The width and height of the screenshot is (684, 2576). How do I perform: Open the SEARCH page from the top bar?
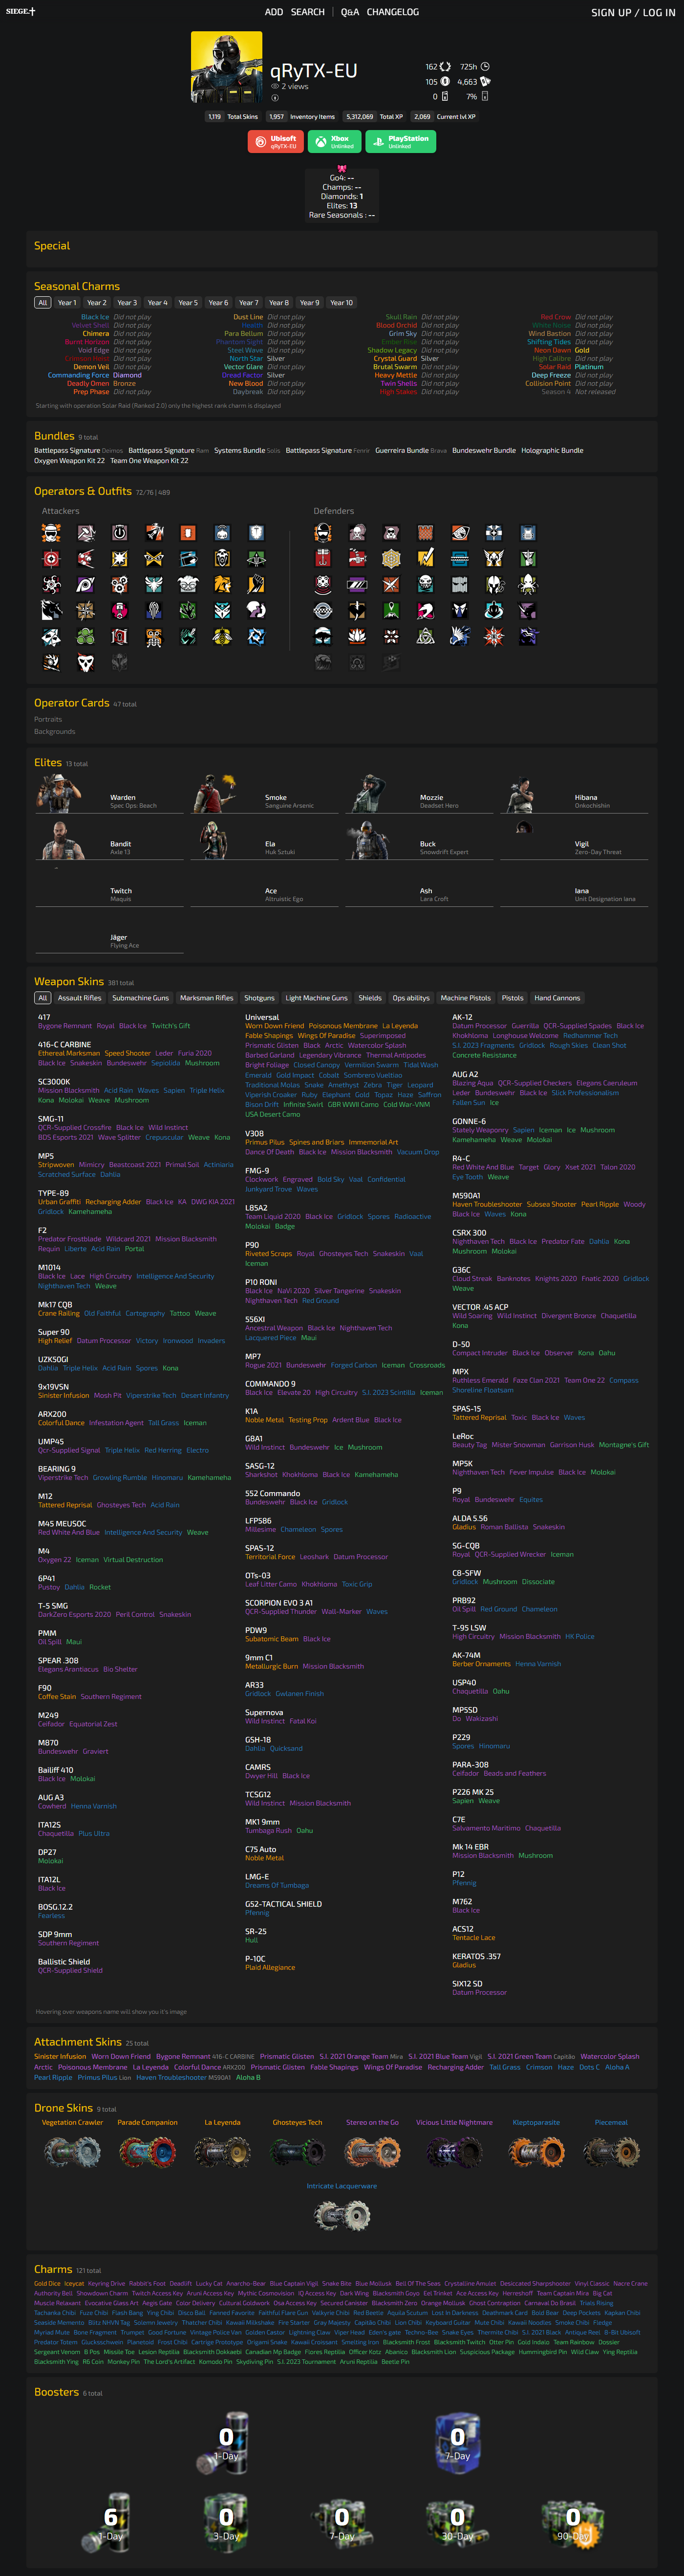pos(308,12)
